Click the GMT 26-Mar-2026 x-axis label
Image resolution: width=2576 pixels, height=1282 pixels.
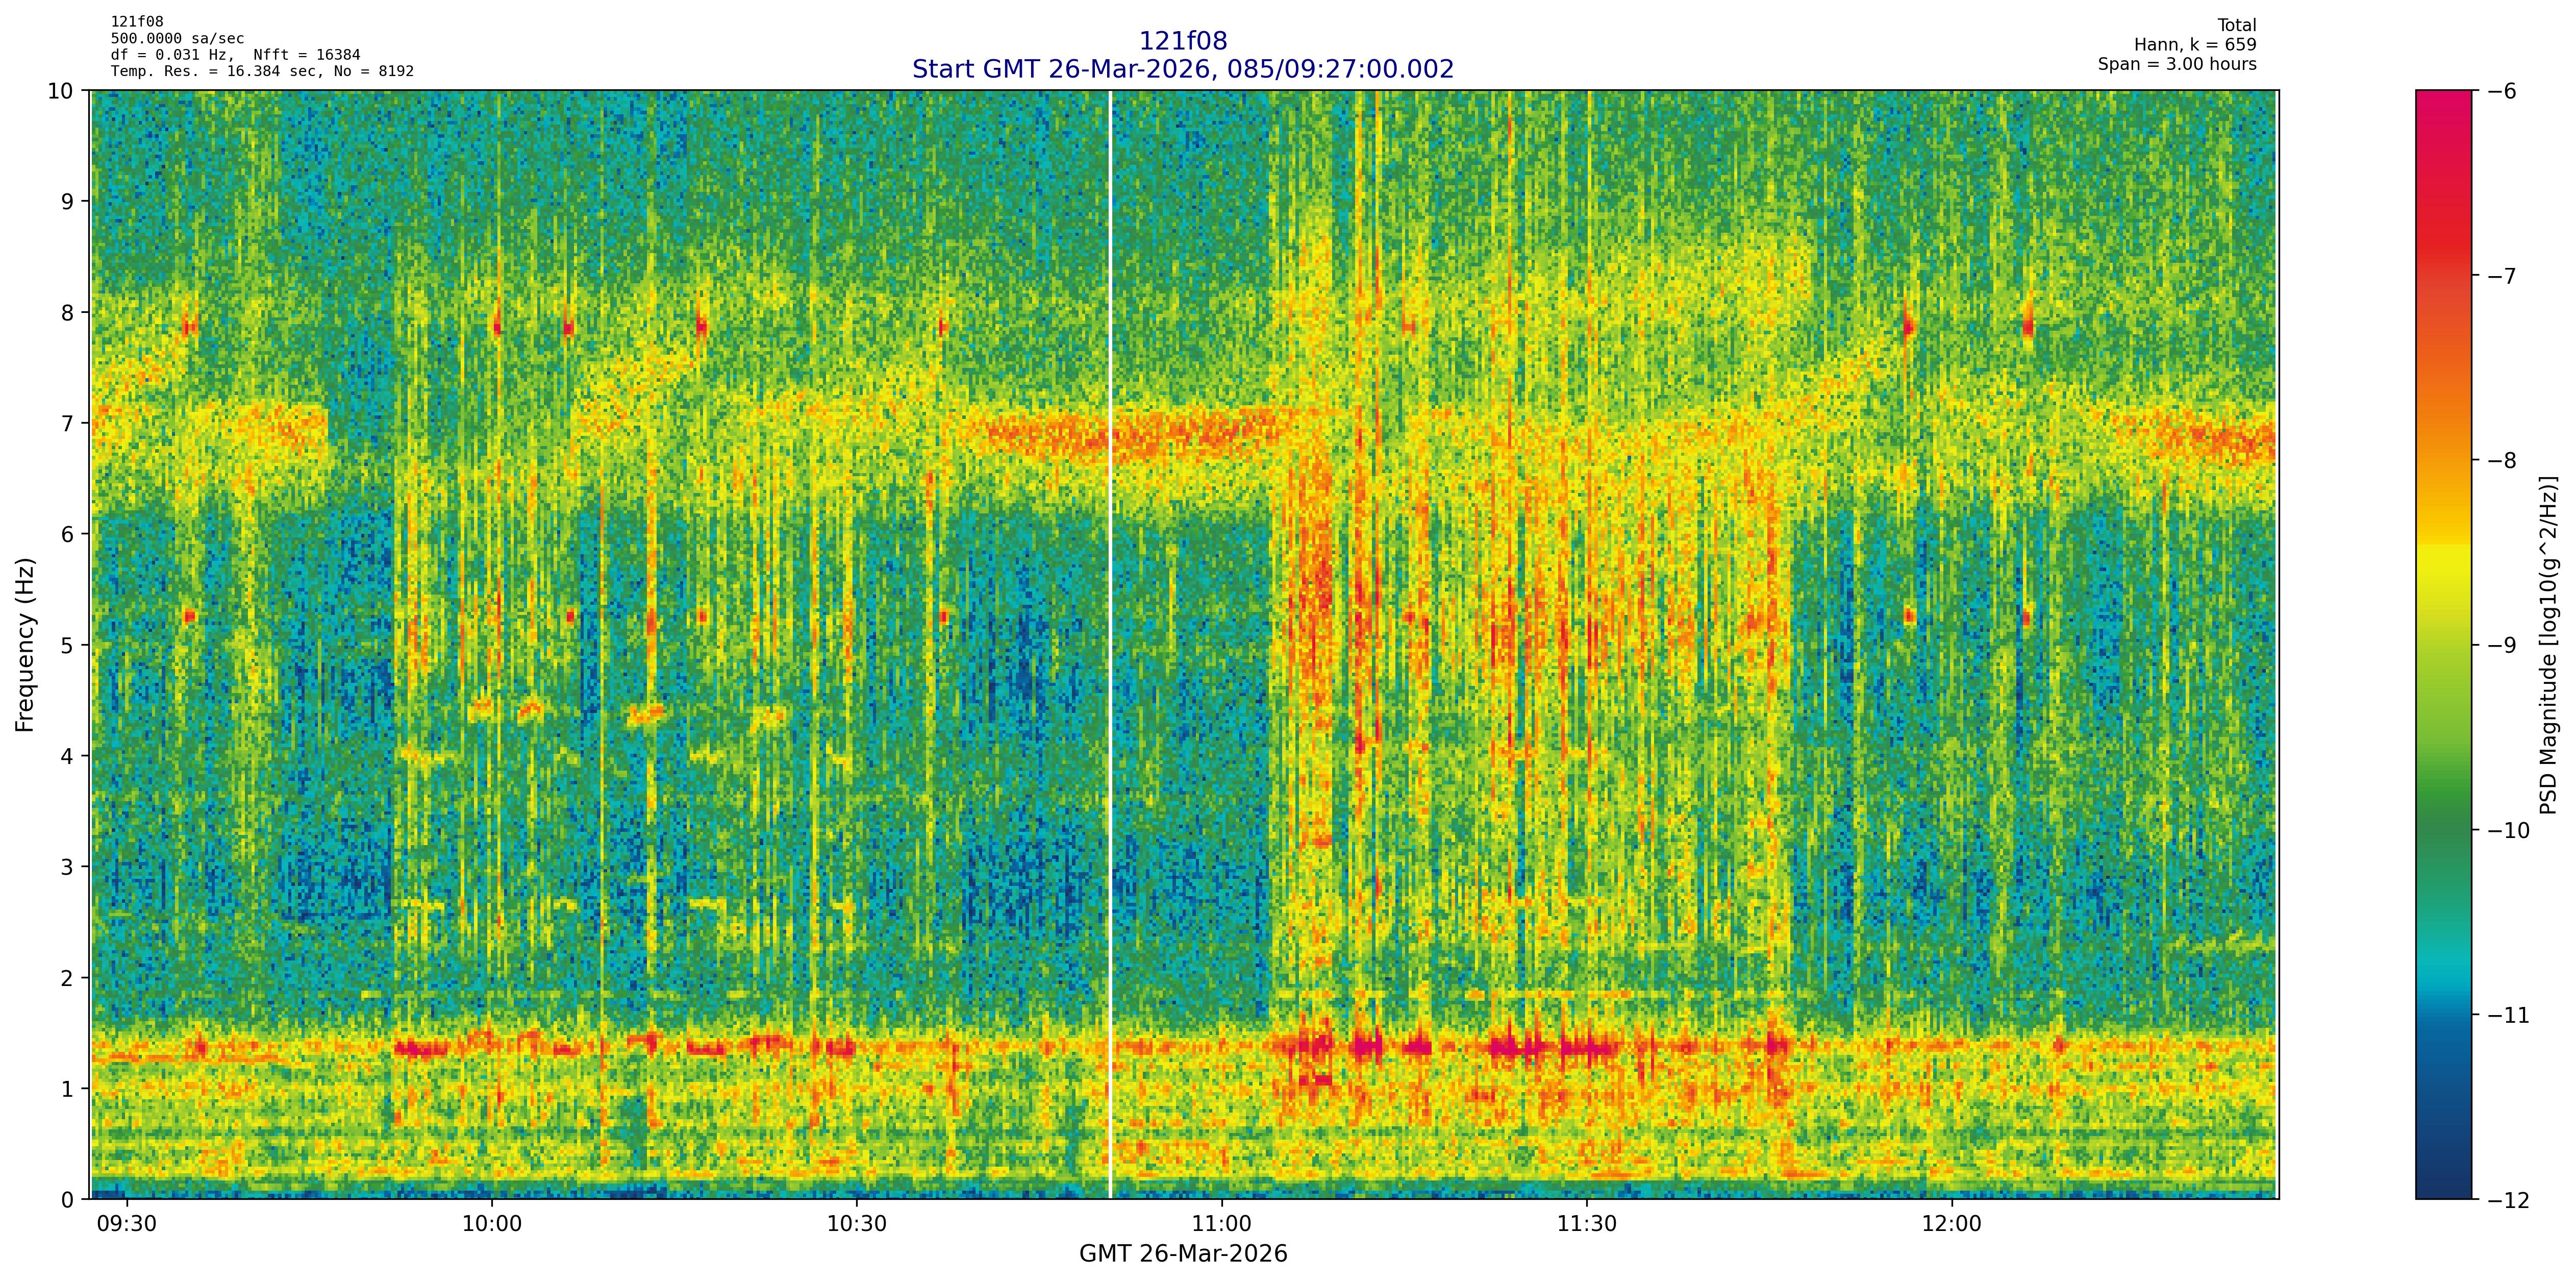tap(1183, 1254)
